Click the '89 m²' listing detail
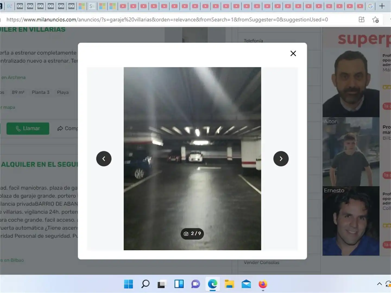Viewport: 391px width, 293px height. (18, 92)
